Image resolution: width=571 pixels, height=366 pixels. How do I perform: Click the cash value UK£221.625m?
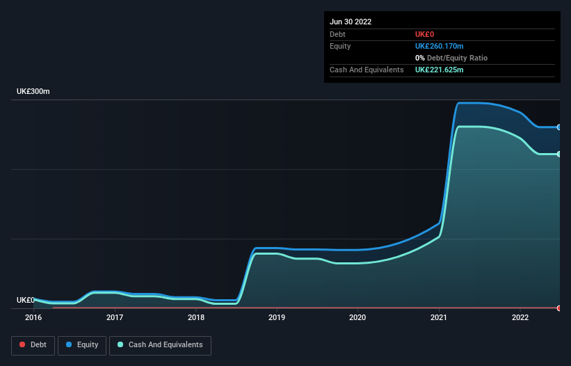click(x=439, y=70)
